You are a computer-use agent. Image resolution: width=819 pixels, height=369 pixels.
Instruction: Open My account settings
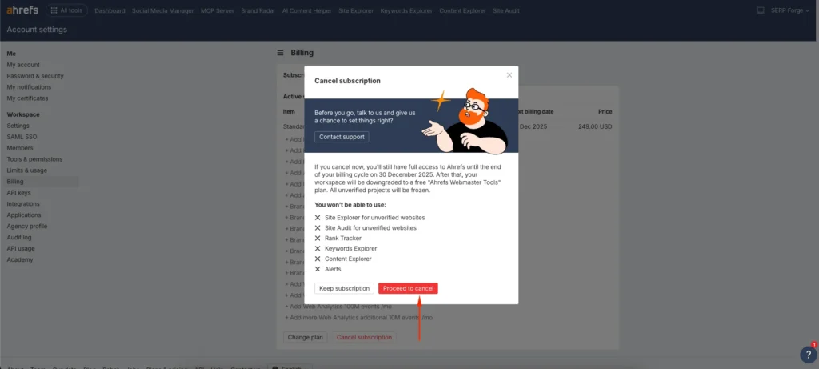coord(23,65)
